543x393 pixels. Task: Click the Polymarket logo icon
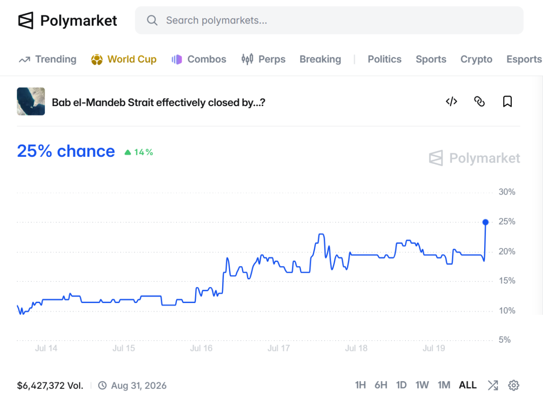pos(26,20)
